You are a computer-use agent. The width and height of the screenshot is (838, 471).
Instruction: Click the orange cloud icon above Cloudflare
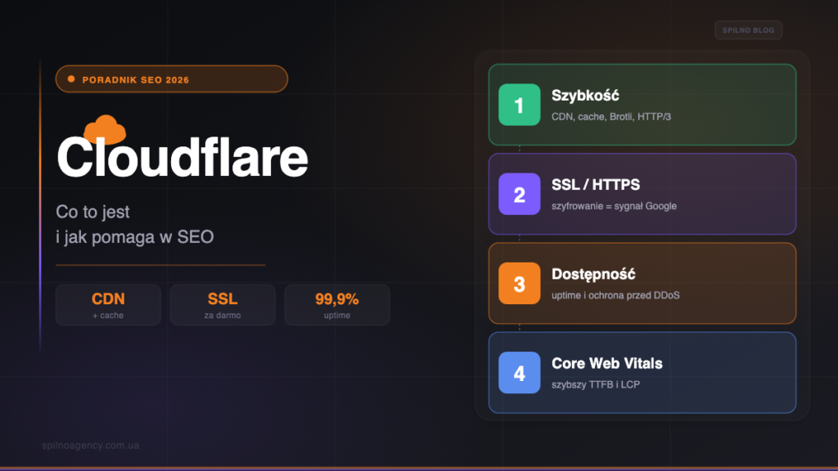click(105, 128)
